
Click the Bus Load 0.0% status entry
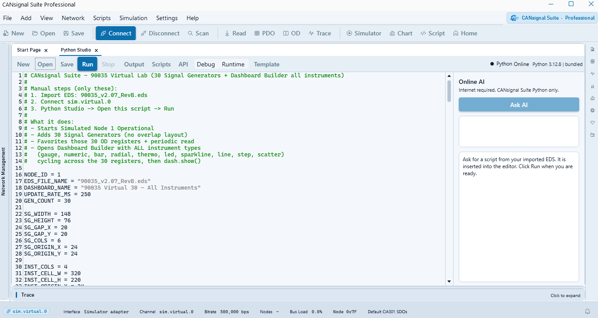point(306,312)
